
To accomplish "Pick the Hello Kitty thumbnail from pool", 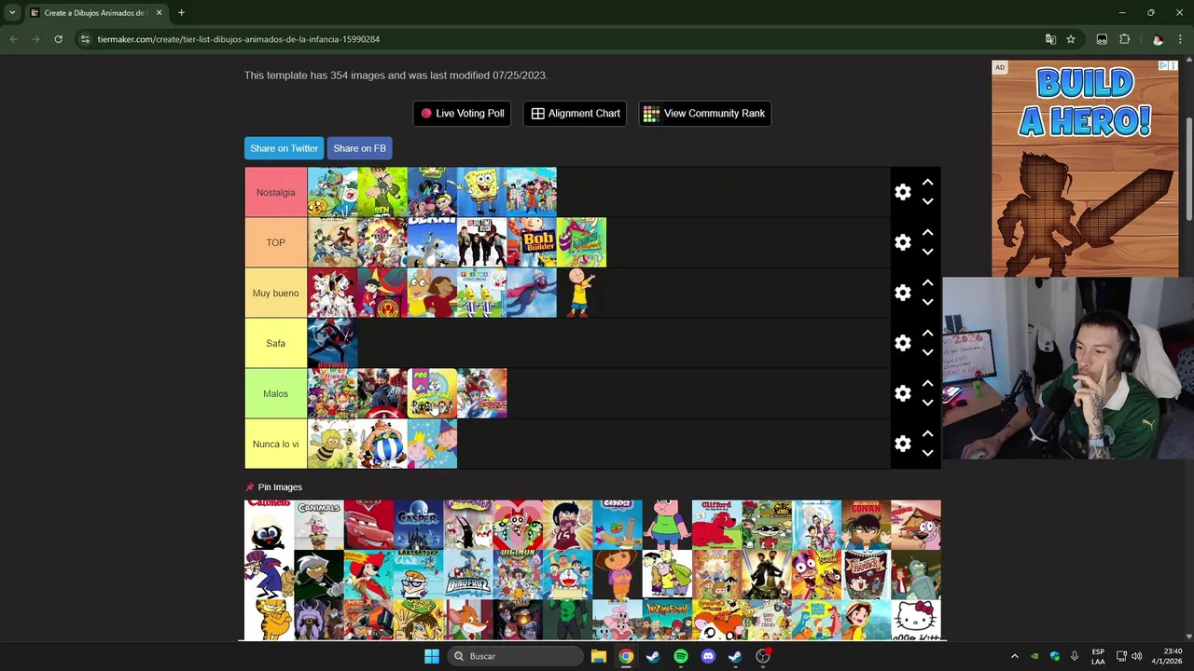I will tap(916, 620).
